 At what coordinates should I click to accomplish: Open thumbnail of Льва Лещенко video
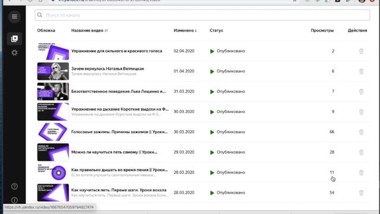pyautogui.click(x=53, y=92)
